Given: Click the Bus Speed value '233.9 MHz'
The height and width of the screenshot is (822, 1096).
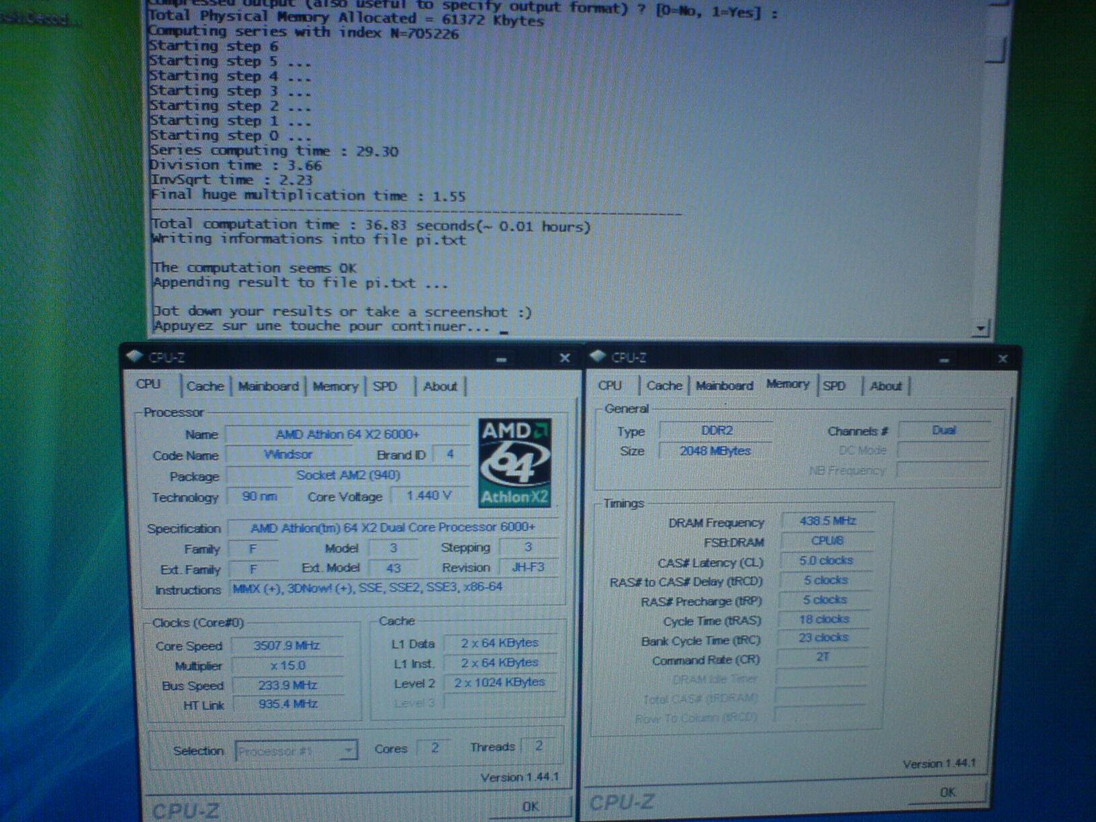Looking at the screenshot, I should tap(287, 685).
